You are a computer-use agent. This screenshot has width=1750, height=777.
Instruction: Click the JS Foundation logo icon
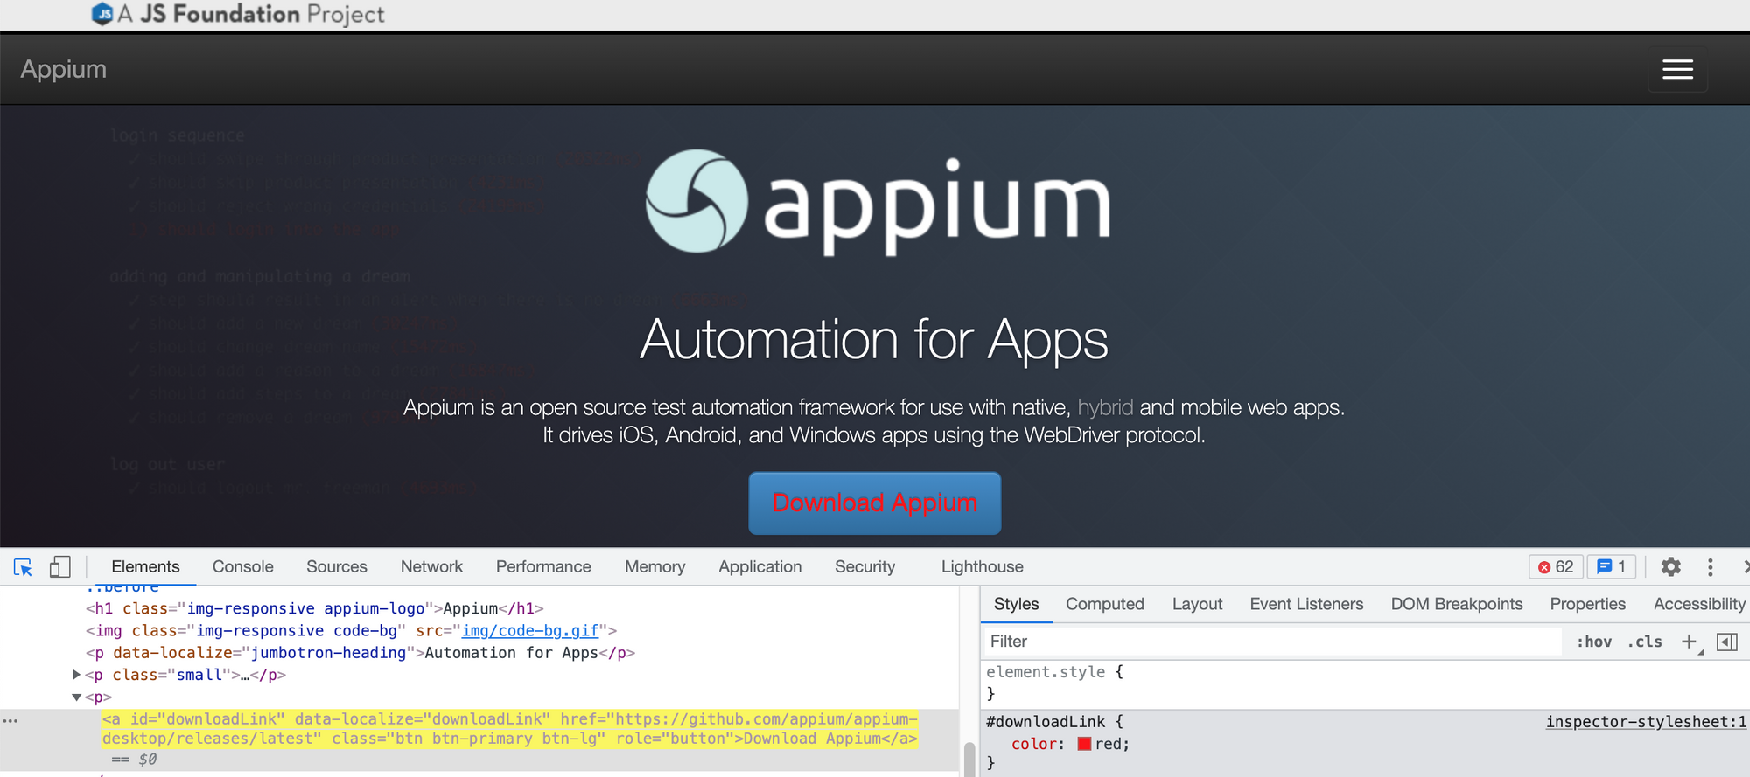[x=102, y=14]
